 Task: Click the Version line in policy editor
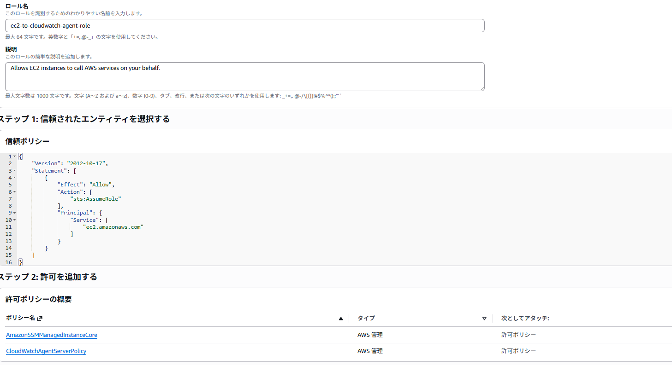pos(69,163)
